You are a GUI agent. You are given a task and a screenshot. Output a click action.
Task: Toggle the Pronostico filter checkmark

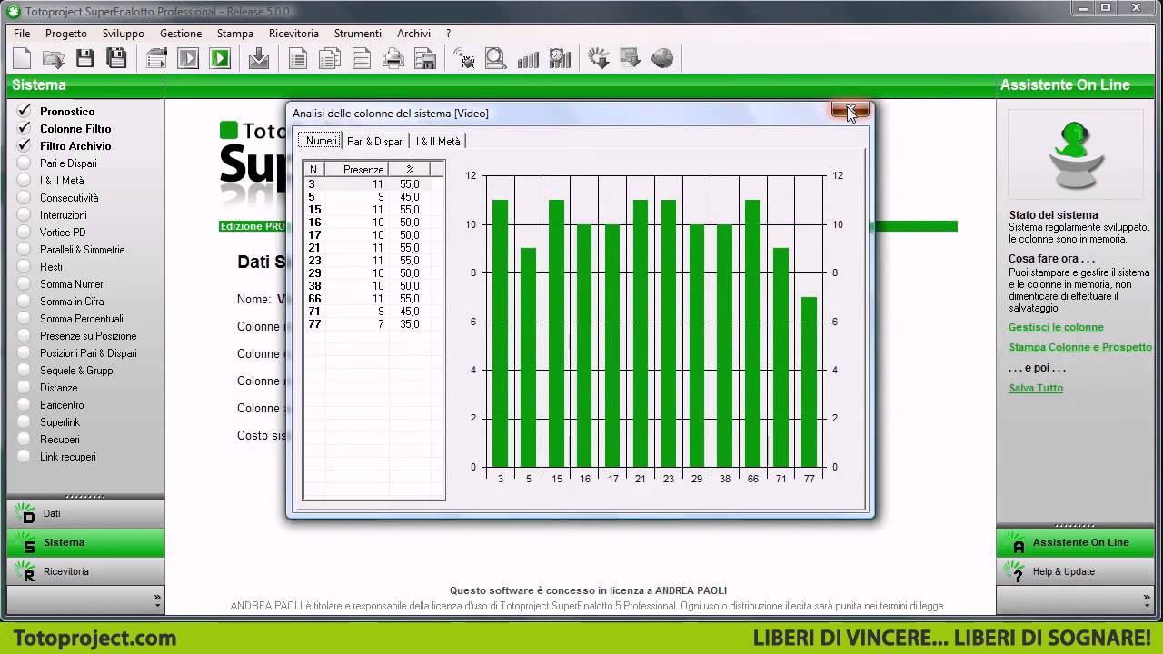pyautogui.click(x=25, y=111)
